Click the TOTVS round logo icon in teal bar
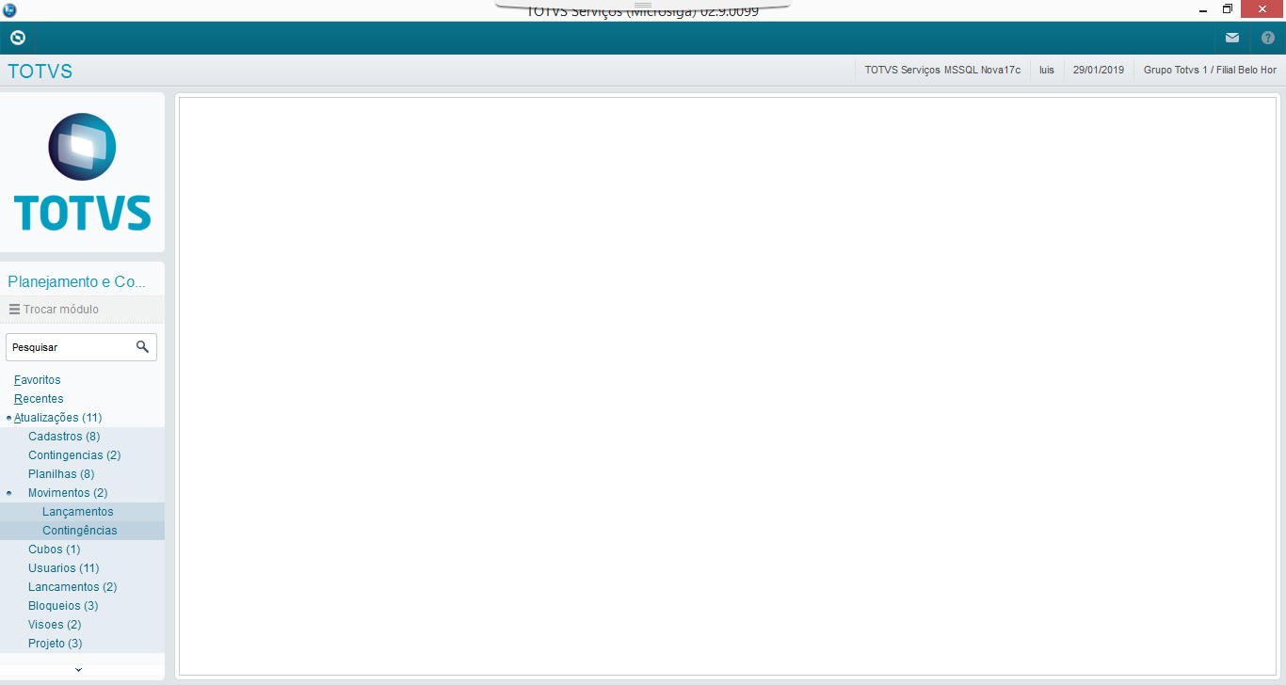The width and height of the screenshot is (1286, 685). pos(17,38)
